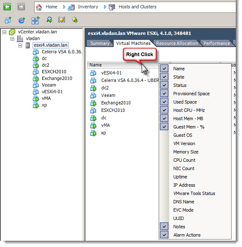The height and width of the screenshot is (247, 242).
Task: Click the Home breadcrumb link
Action: click(51, 7)
